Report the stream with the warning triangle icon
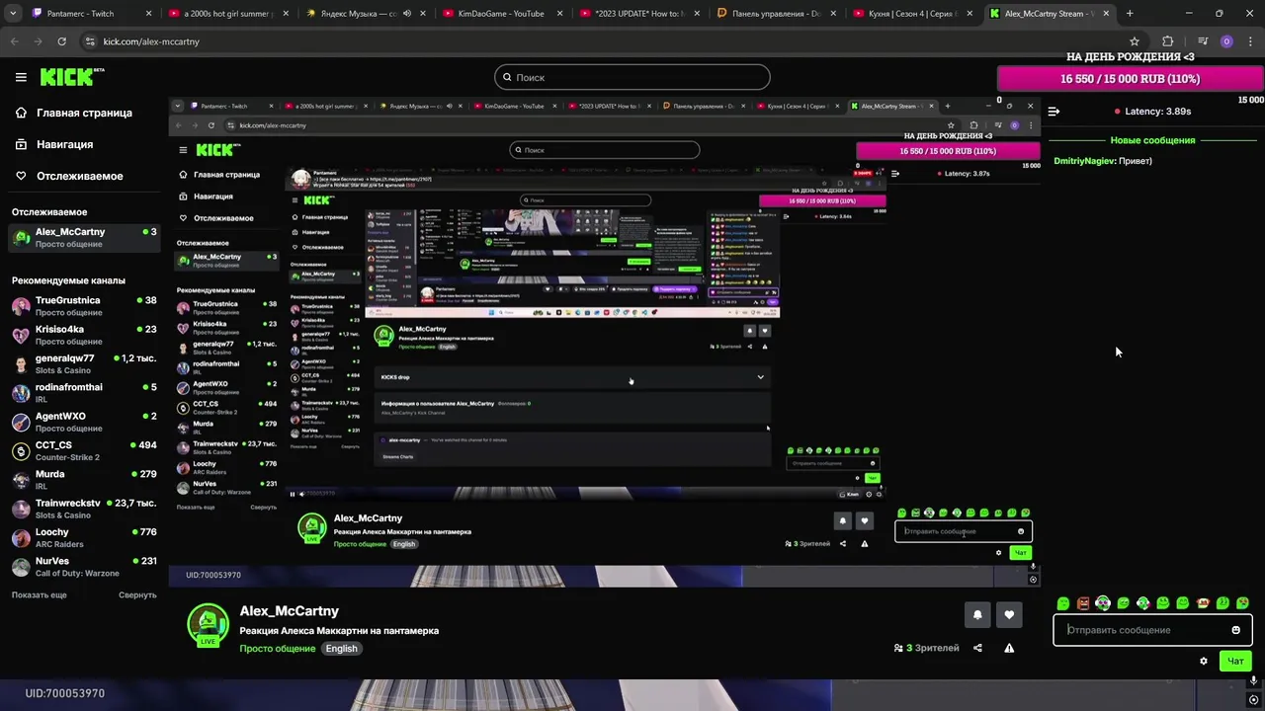Viewport: 1265px width, 711px height. click(1009, 648)
